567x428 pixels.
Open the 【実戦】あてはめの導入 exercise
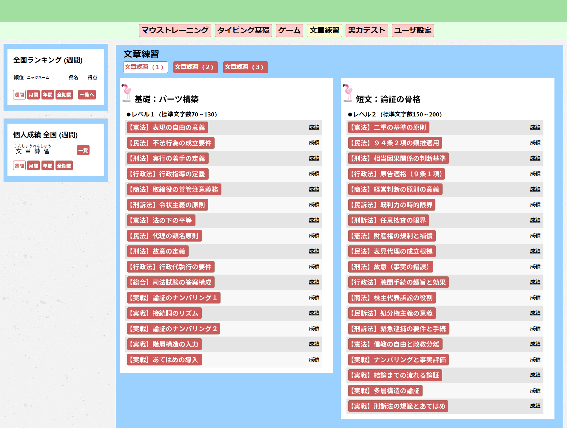(x=164, y=360)
